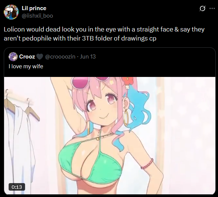This screenshot has width=218, height=197.
Task: Visit the @croooozin handle
Action: 60,57
